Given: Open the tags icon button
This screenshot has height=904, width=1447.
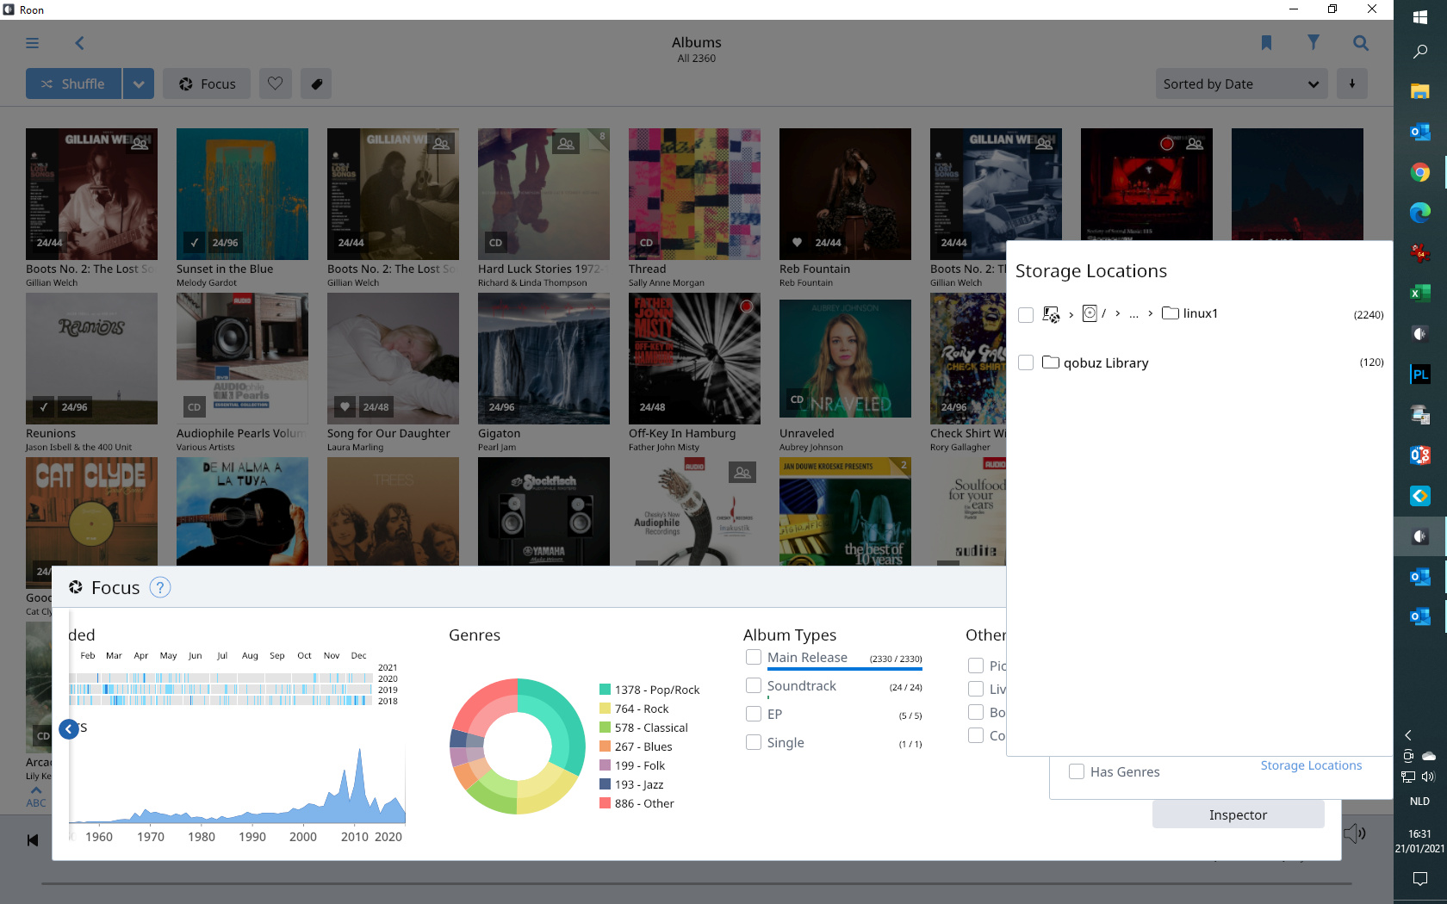Looking at the screenshot, I should pos(316,84).
